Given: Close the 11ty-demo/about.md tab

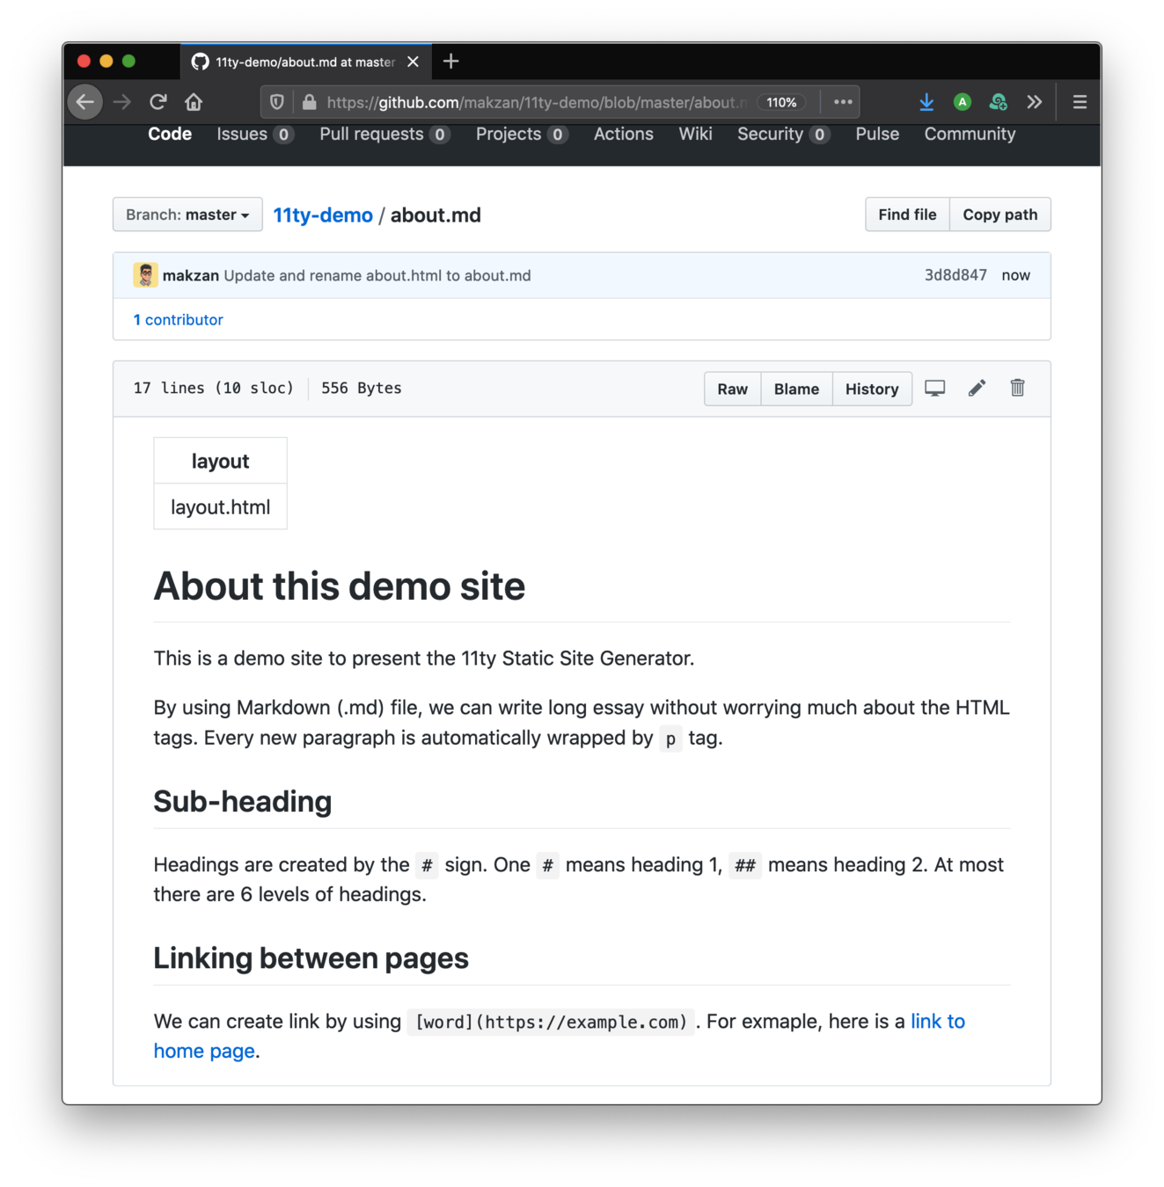Looking at the screenshot, I should point(413,62).
